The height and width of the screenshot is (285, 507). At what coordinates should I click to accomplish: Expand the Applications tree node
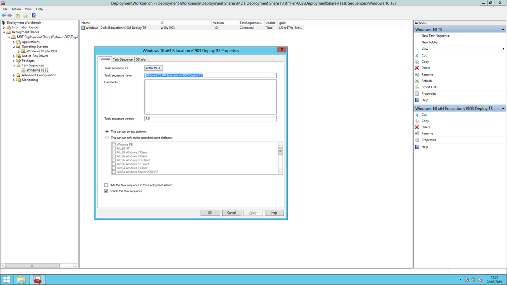click(x=14, y=42)
